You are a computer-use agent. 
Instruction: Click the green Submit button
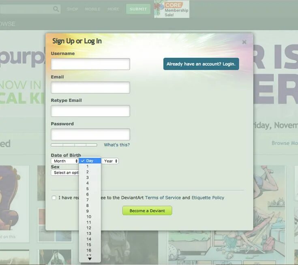coord(138,9)
